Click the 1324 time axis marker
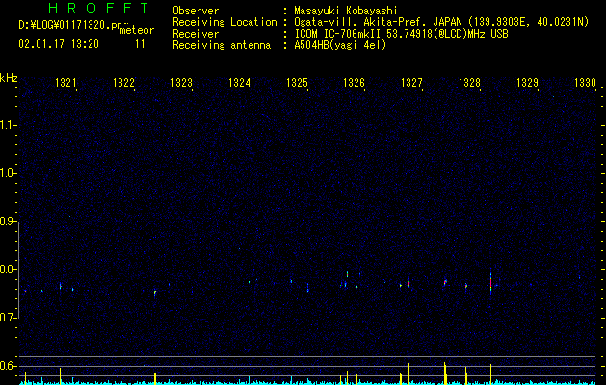 239,83
